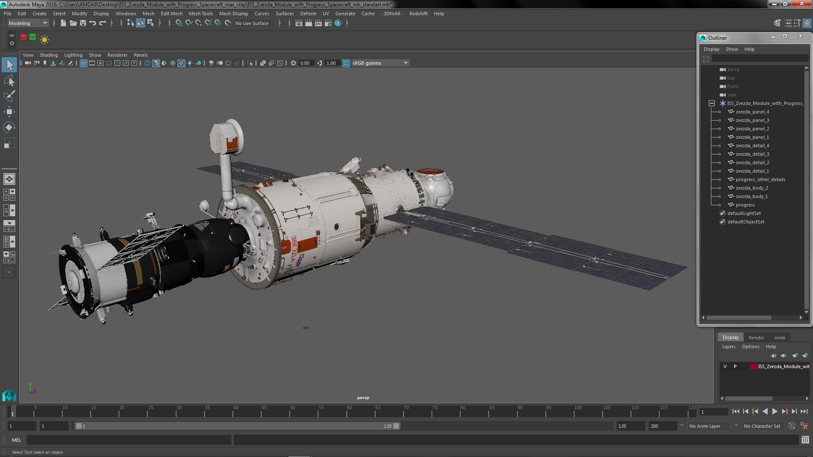Toggle viewport grid display icon

click(x=83, y=63)
